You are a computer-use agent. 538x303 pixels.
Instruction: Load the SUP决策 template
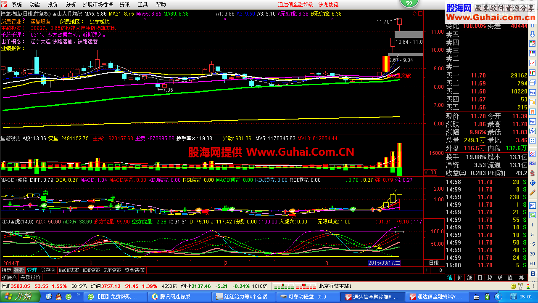click(112, 270)
